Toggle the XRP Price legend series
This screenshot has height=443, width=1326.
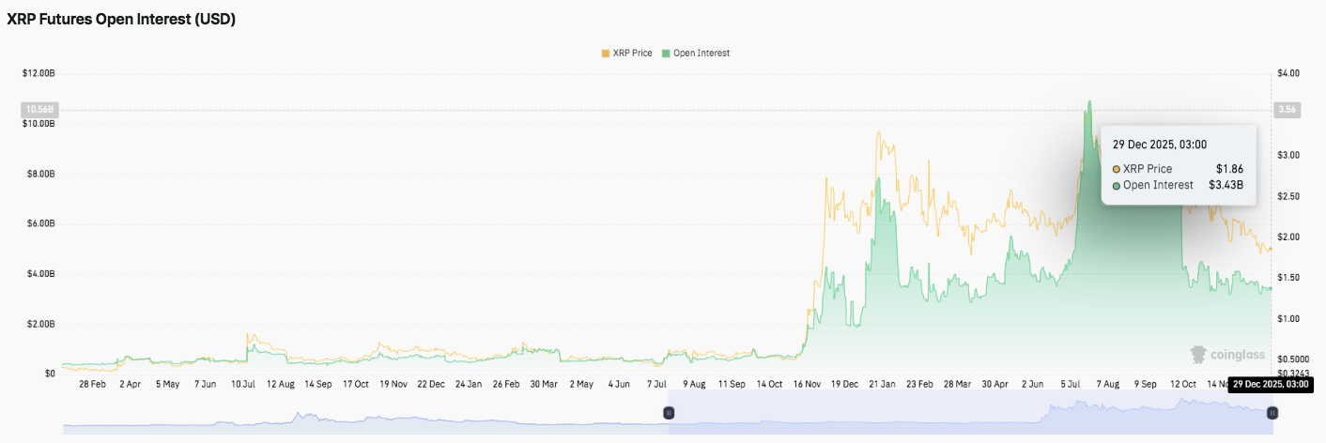625,53
